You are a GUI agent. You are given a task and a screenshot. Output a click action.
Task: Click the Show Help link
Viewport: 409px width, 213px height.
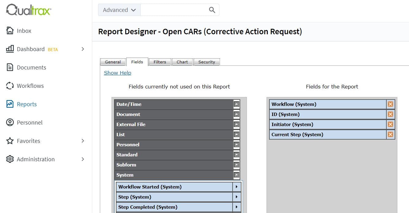tap(118, 73)
